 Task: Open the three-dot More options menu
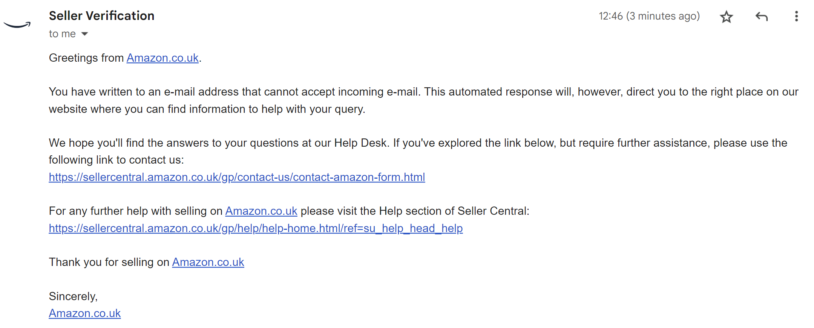click(x=796, y=17)
